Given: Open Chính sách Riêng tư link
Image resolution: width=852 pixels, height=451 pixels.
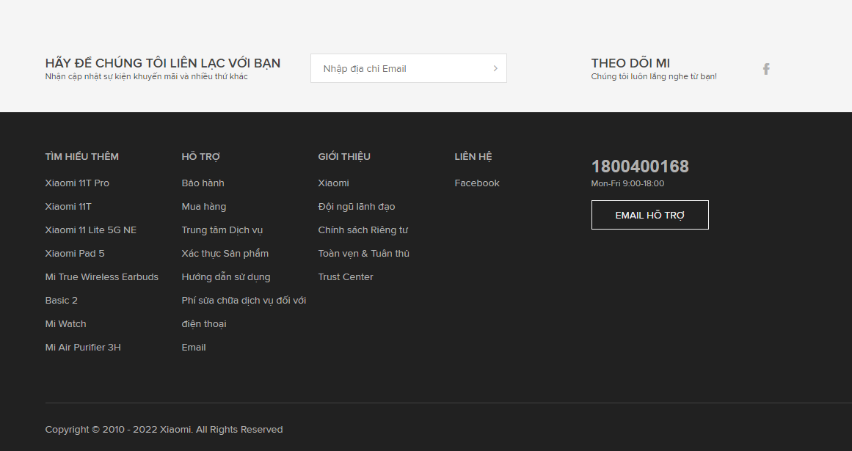Looking at the screenshot, I should coord(363,230).
